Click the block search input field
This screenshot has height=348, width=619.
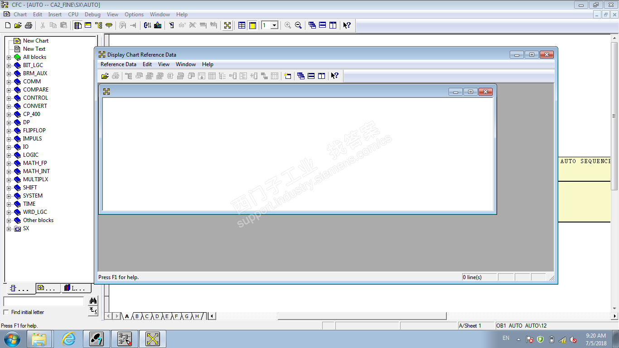coord(44,301)
